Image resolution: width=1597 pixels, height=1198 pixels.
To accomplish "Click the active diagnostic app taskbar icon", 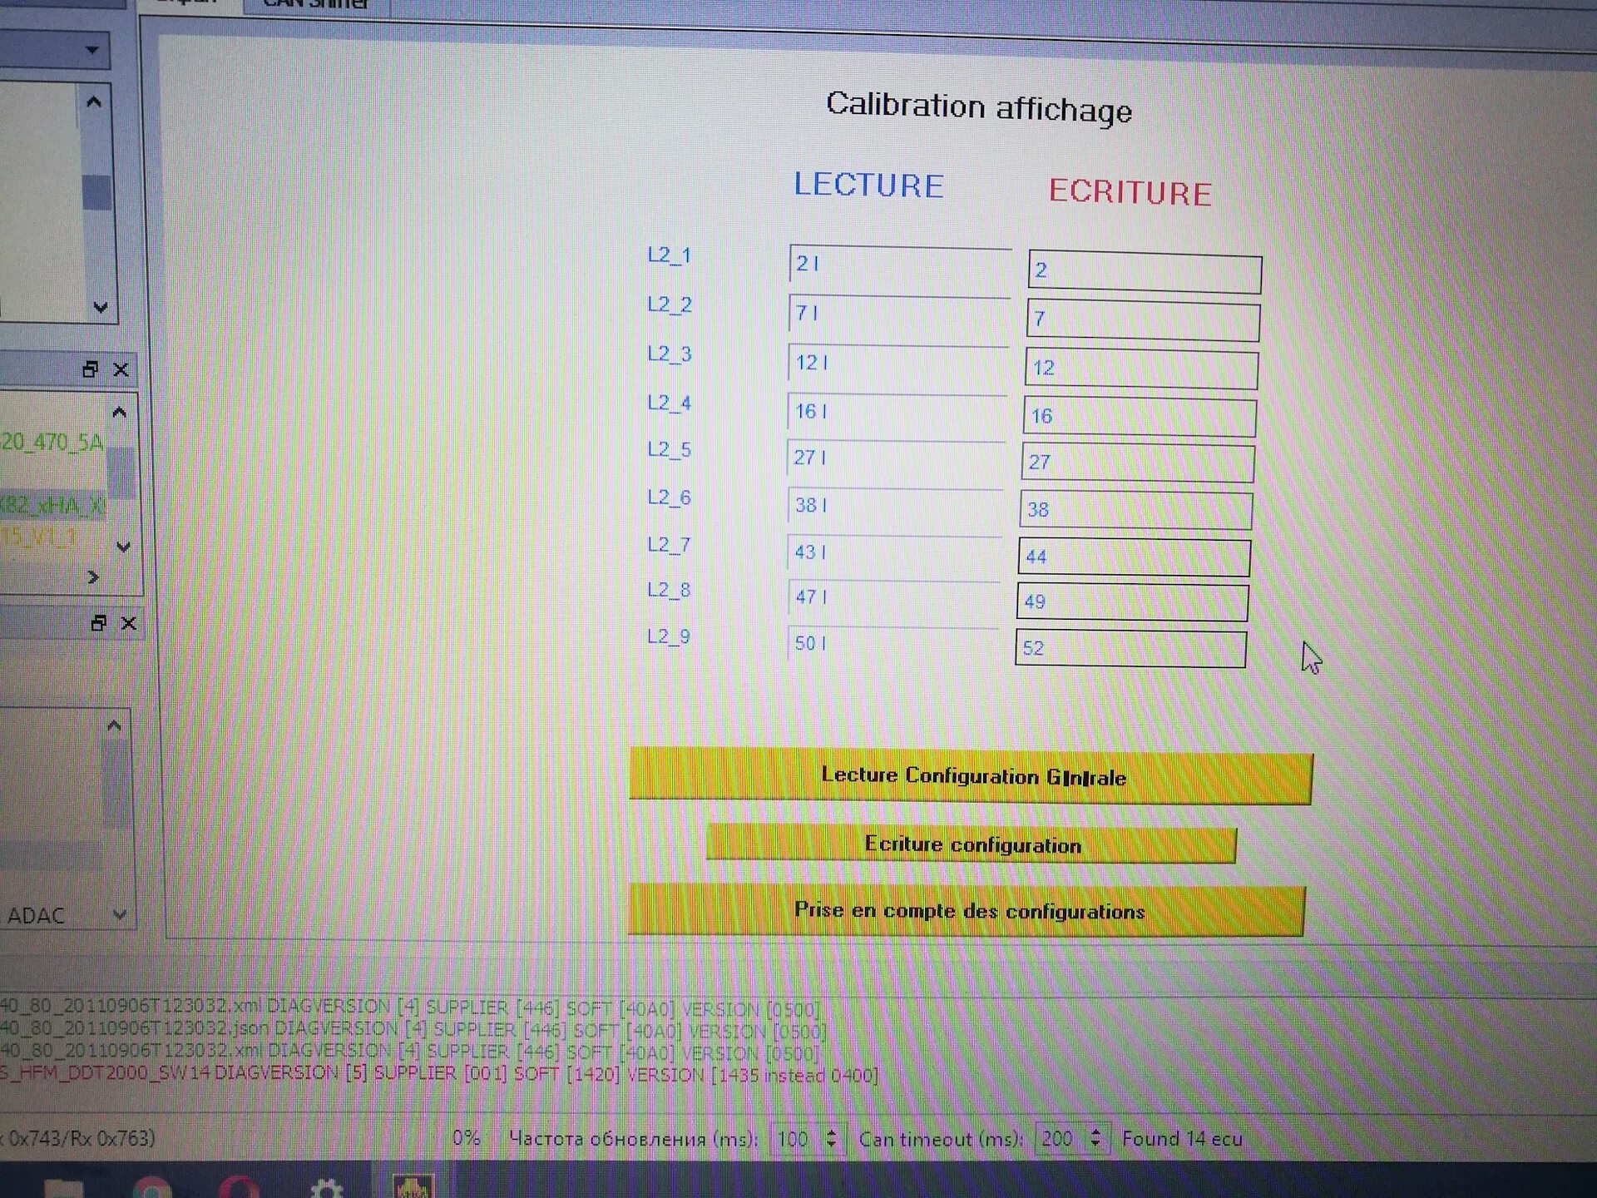I will pos(413,1186).
